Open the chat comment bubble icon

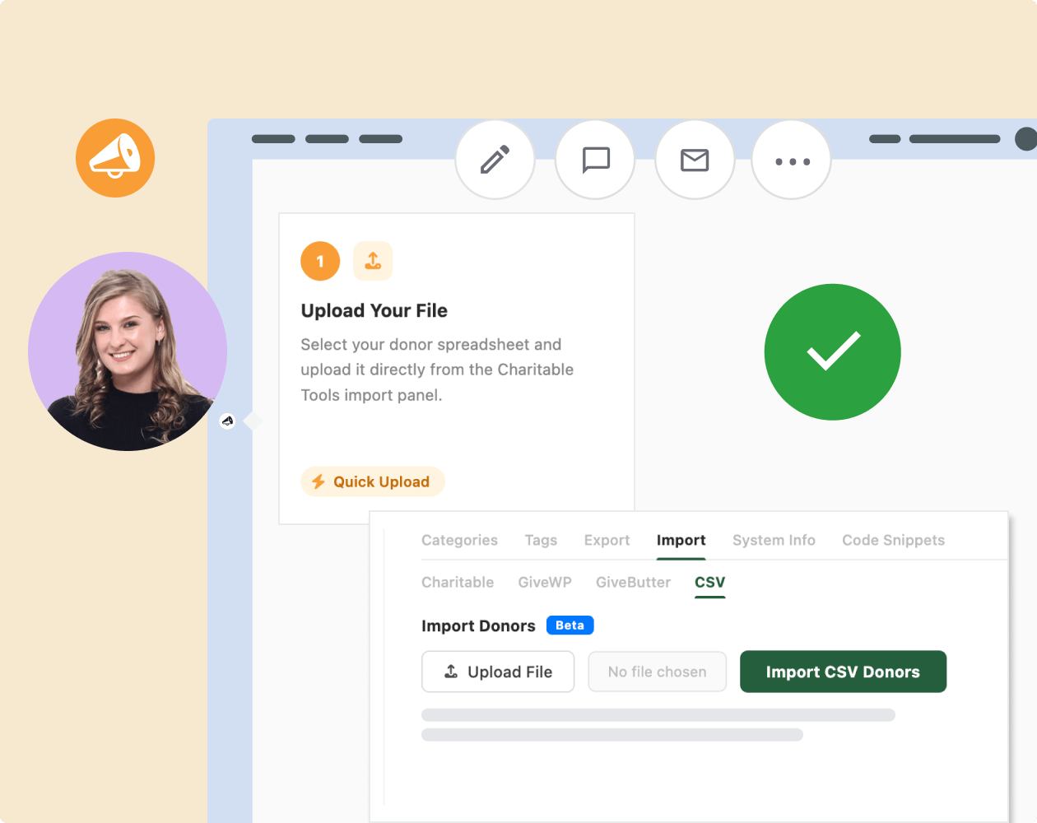coord(595,160)
